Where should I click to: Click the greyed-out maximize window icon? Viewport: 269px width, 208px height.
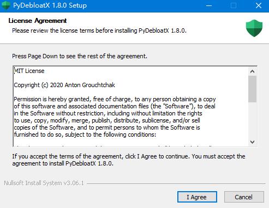(x=234, y=5)
